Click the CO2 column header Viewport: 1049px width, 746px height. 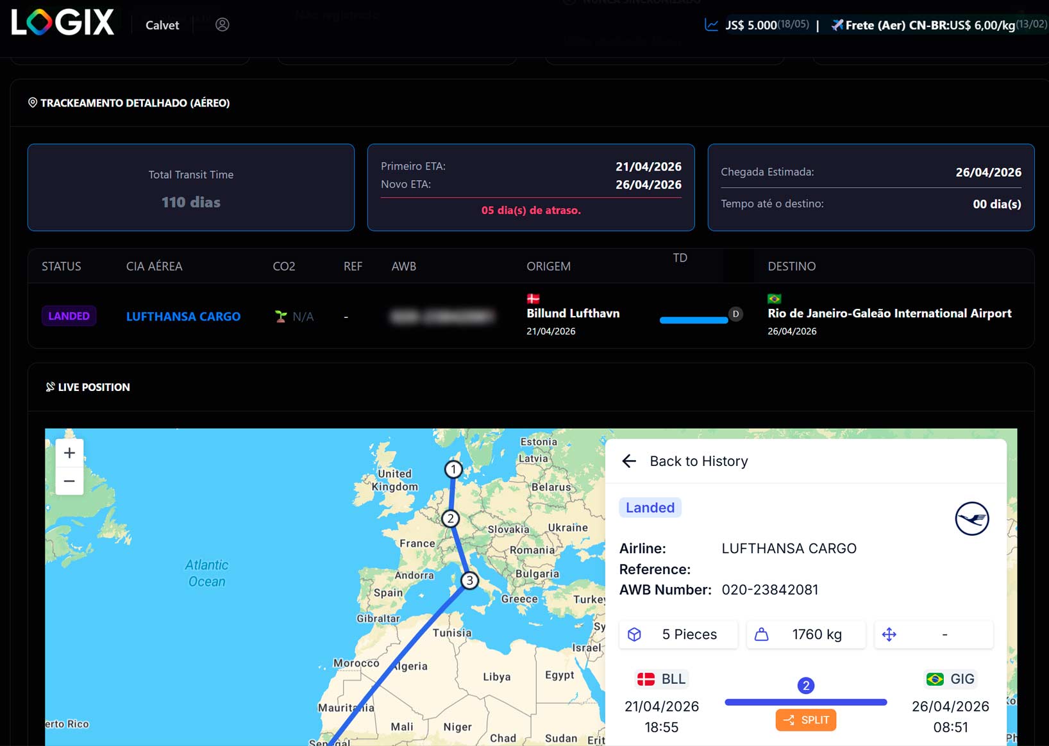284,266
